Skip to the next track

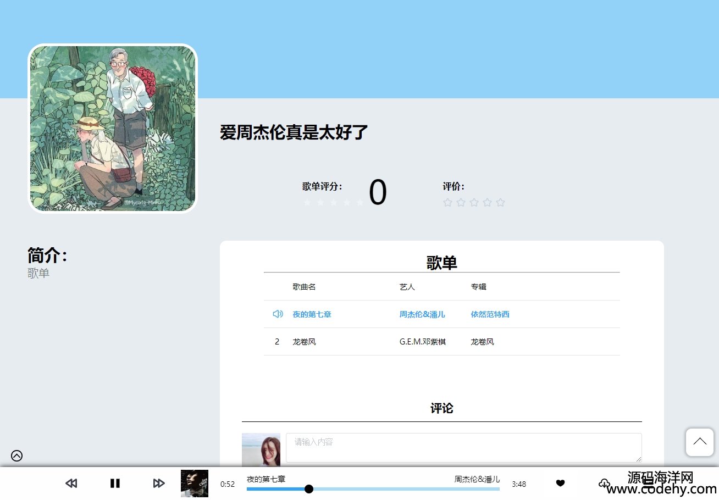[159, 484]
